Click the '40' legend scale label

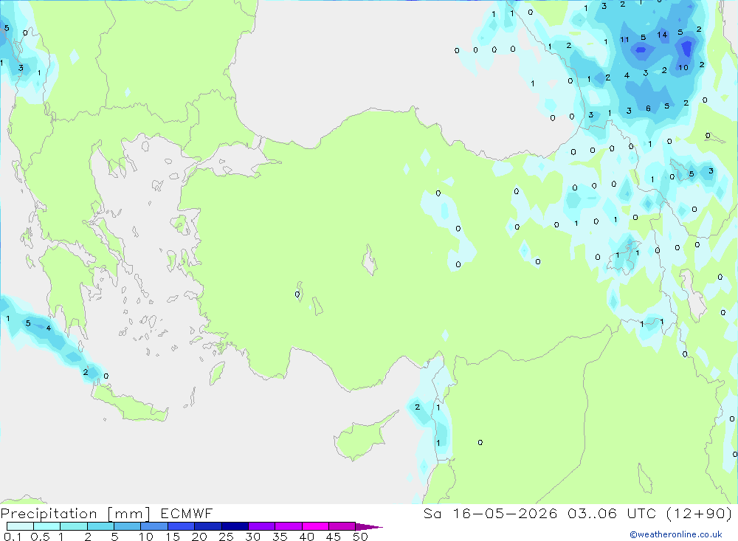[x=306, y=537]
